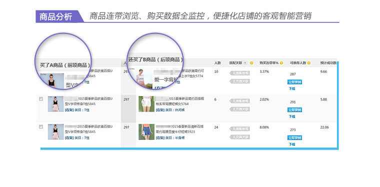Click the help icon beside 购买连带率% header

[281, 63]
